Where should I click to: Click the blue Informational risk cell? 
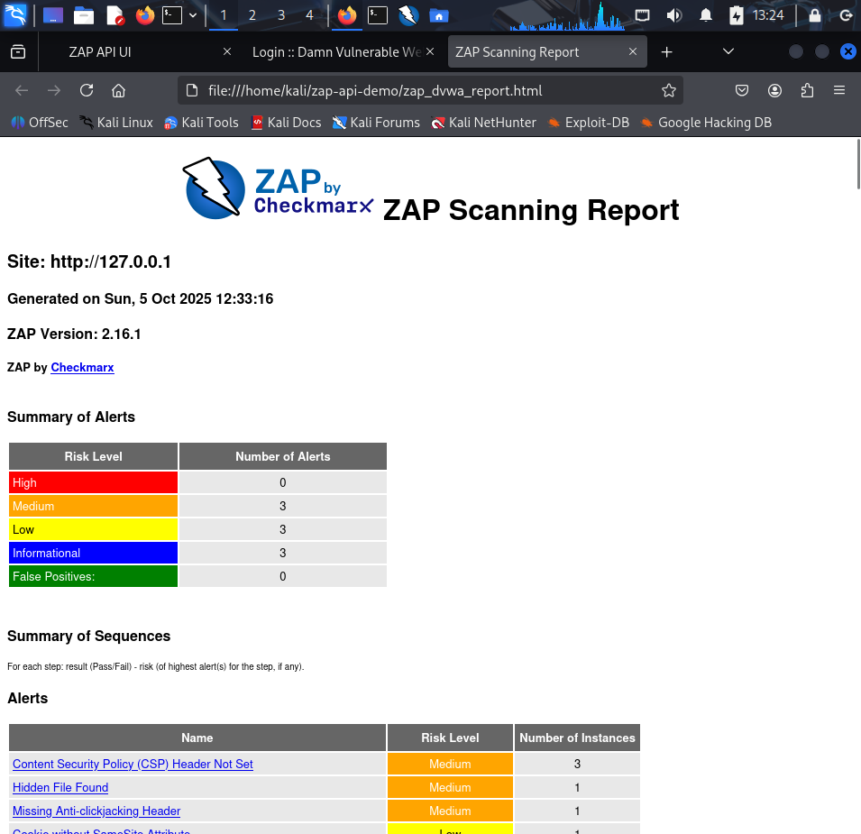click(94, 553)
